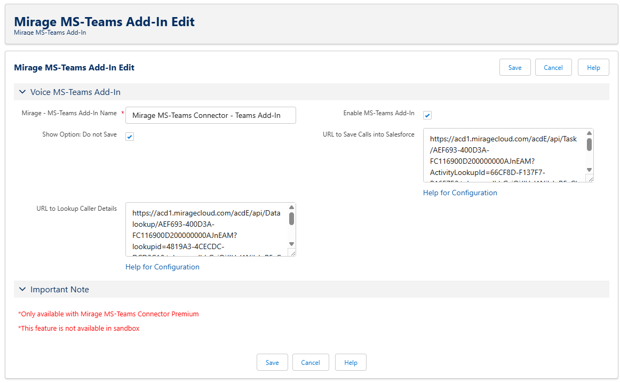Toggle the Enable MS-Teams Add-In checkbox

[427, 115]
